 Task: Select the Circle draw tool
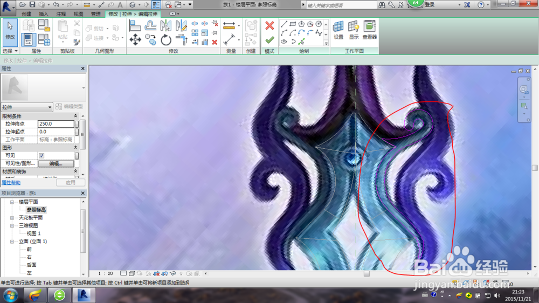319,24
